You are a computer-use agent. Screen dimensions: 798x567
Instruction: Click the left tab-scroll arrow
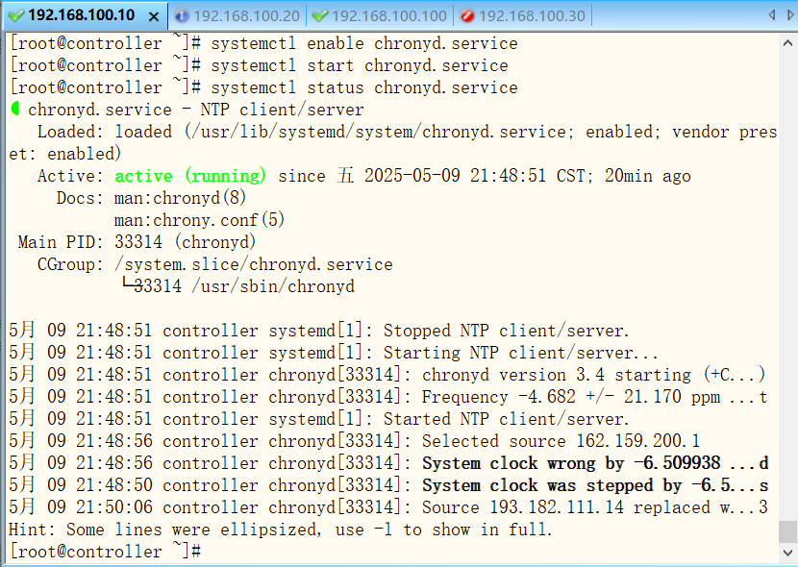tap(774, 15)
